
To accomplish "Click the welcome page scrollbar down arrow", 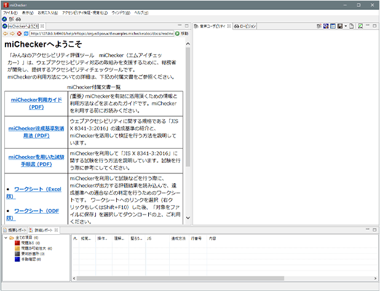I will (x=188, y=218).
